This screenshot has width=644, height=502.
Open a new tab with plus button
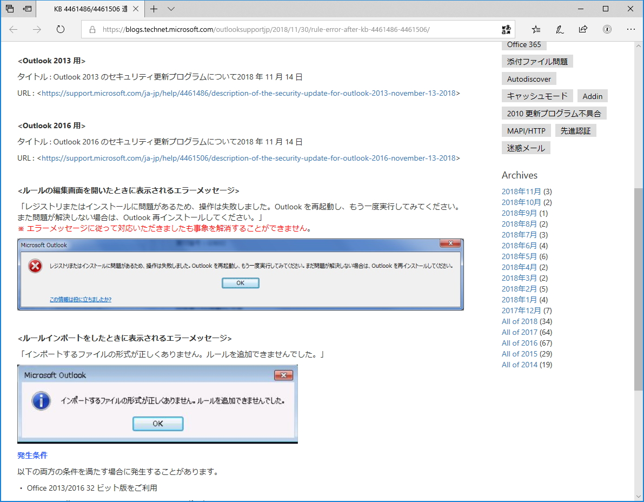point(155,9)
